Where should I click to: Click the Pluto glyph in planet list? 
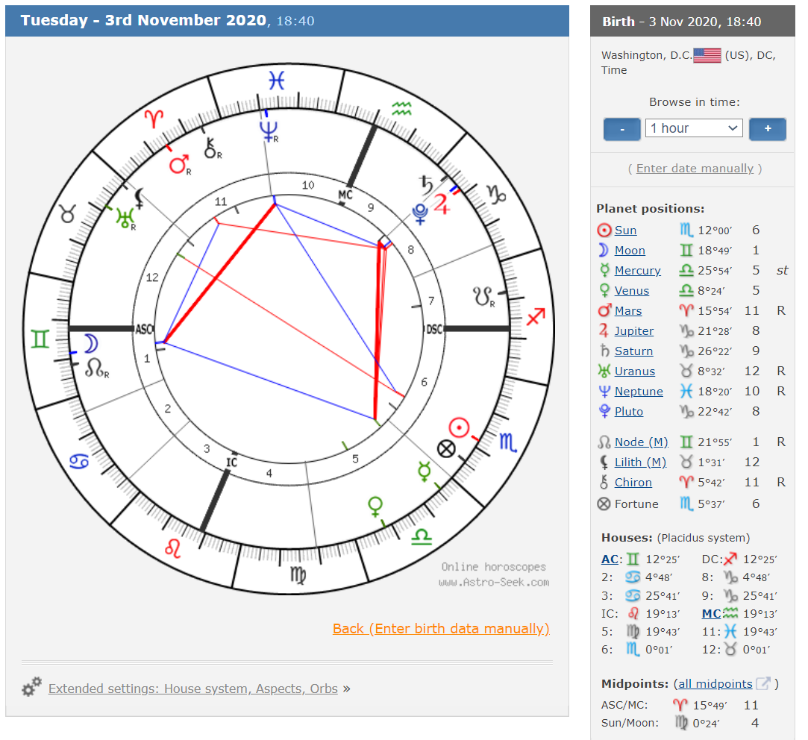click(x=604, y=411)
